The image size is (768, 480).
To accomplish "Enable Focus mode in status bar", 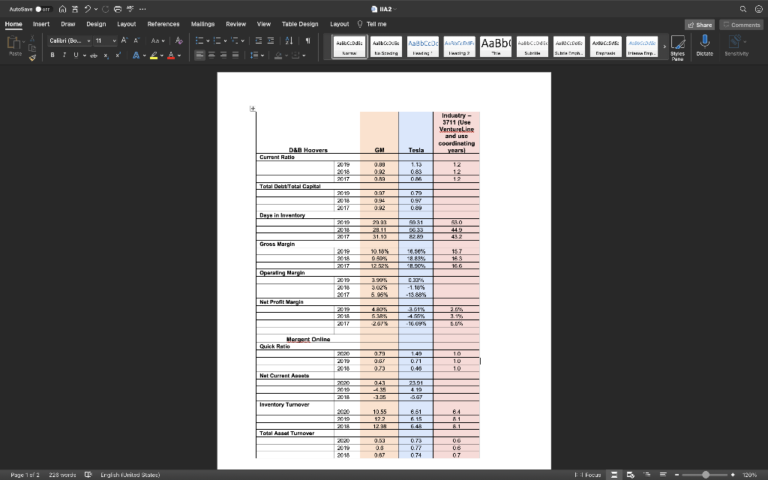I will [588, 475].
